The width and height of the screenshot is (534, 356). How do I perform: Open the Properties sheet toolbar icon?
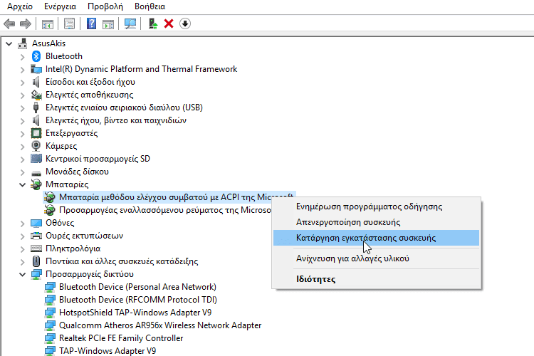(69, 23)
